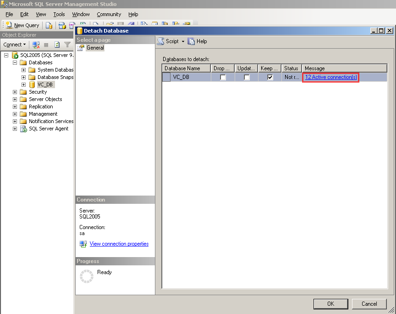The image size is (396, 314).
Task: Click the Disconnect icon in Object Explorer
Action: [36, 45]
